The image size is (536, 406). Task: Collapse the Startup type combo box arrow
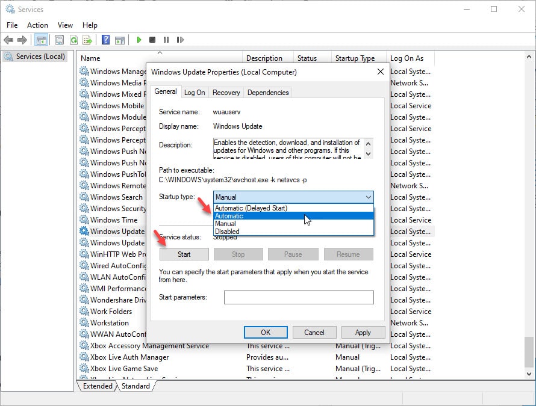coord(368,197)
